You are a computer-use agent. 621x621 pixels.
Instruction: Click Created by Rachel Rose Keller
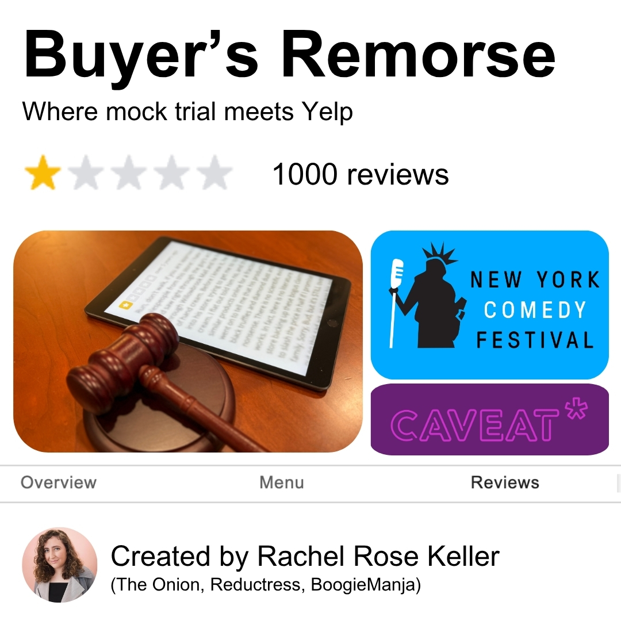point(305,556)
